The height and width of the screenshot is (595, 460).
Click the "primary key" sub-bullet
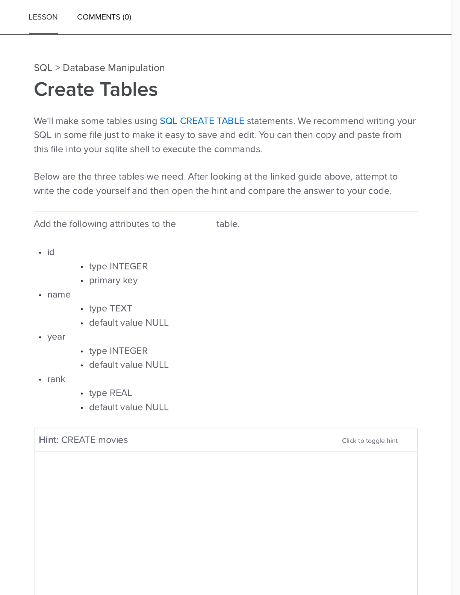(113, 280)
